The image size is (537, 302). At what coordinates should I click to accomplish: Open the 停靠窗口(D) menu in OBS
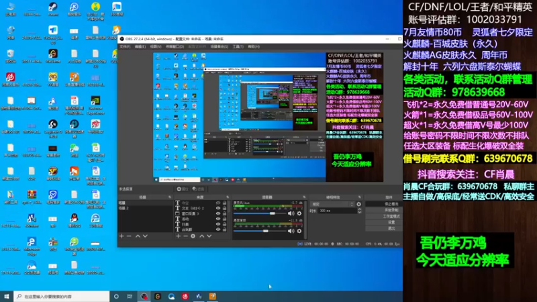point(175,46)
